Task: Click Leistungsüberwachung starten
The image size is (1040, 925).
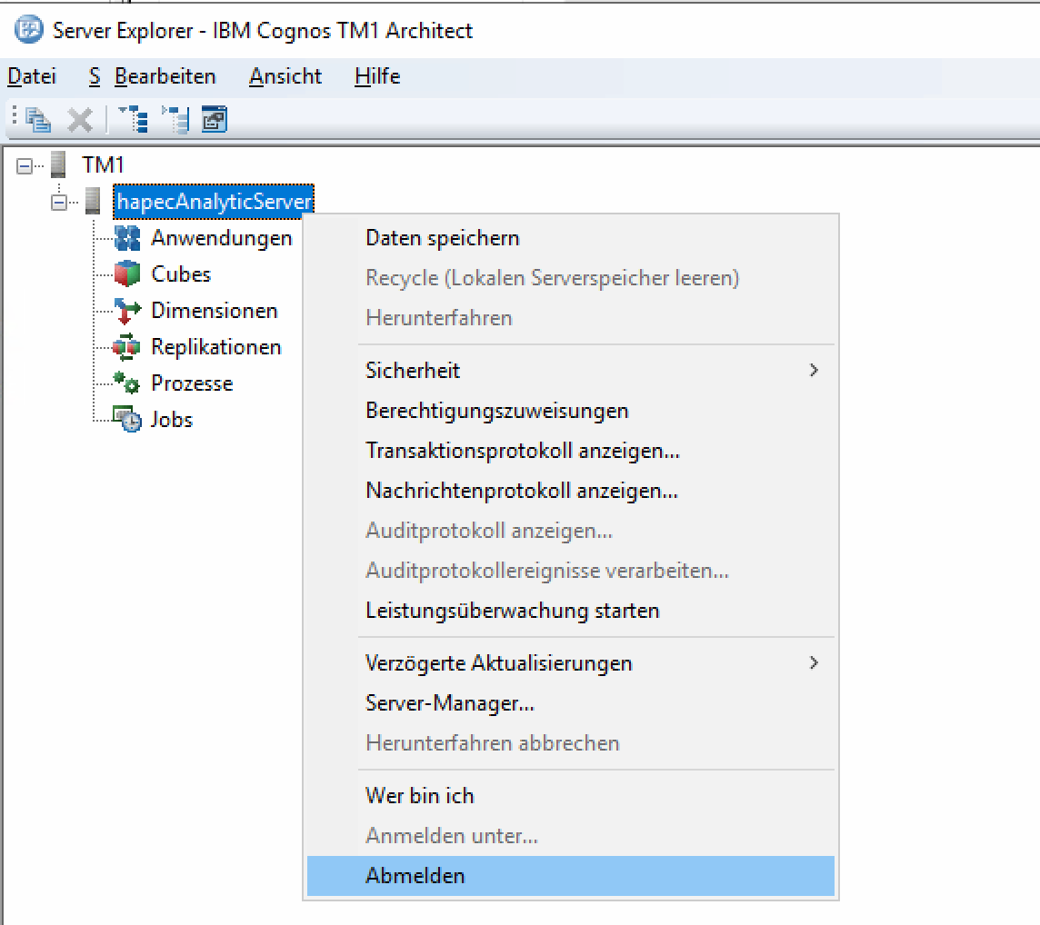Action: click(x=513, y=611)
